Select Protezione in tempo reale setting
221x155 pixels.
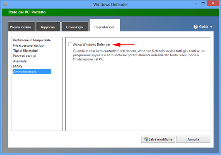tap(32, 40)
